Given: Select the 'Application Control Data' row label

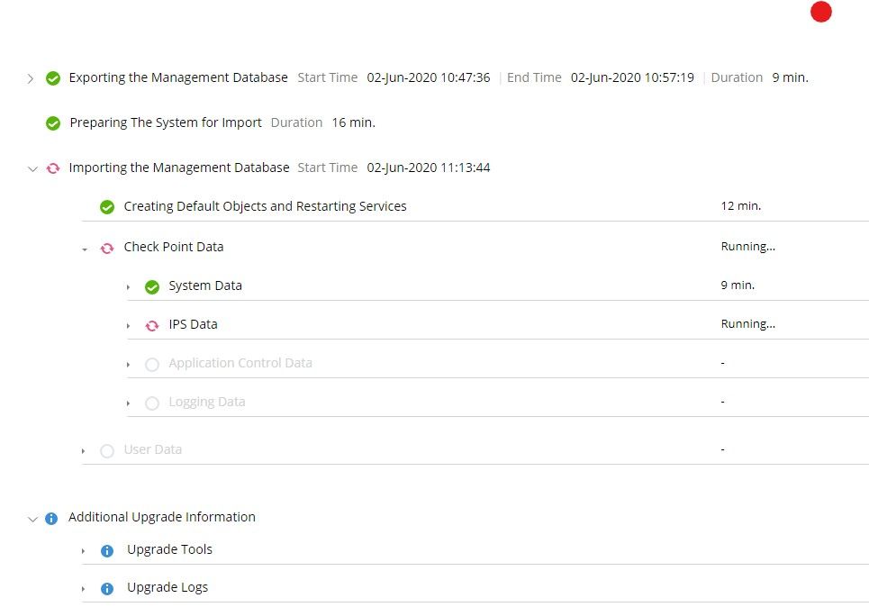Looking at the screenshot, I should click(240, 363).
